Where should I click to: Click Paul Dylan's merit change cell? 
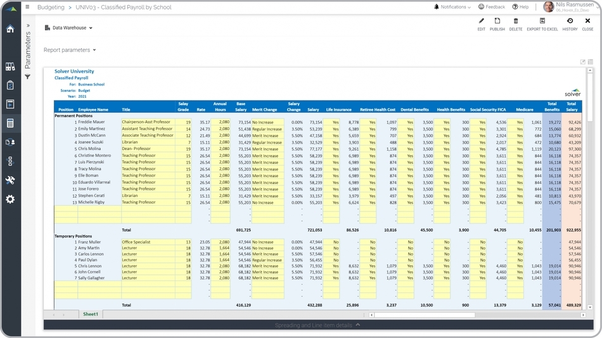(267, 260)
